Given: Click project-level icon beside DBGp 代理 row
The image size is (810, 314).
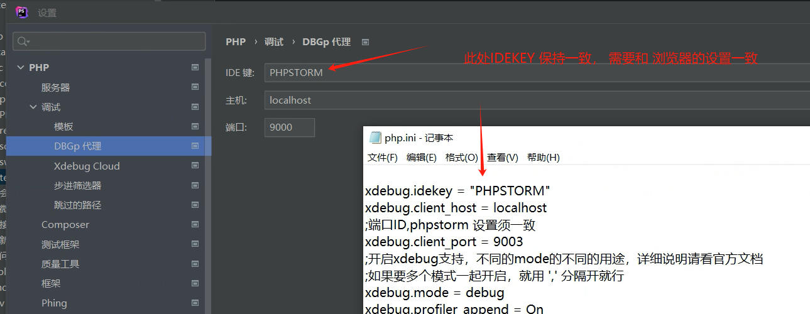Looking at the screenshot, I should [195, 146].
